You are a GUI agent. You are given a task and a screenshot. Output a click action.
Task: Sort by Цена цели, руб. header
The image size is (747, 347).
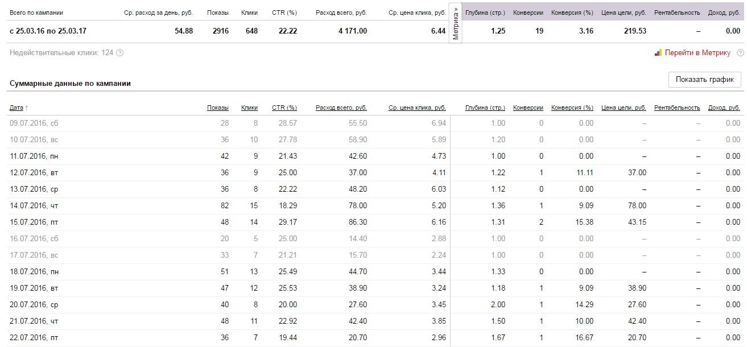(624, 108)
